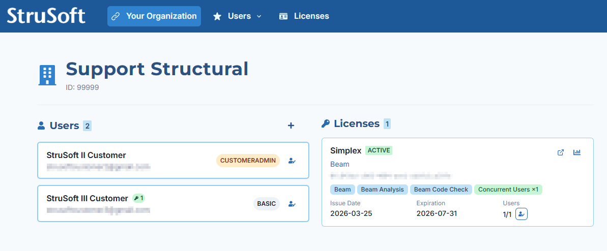Select the 1/1 users count
The height and width of the screenshot is (251, 607).
click(x=507, y=214)
